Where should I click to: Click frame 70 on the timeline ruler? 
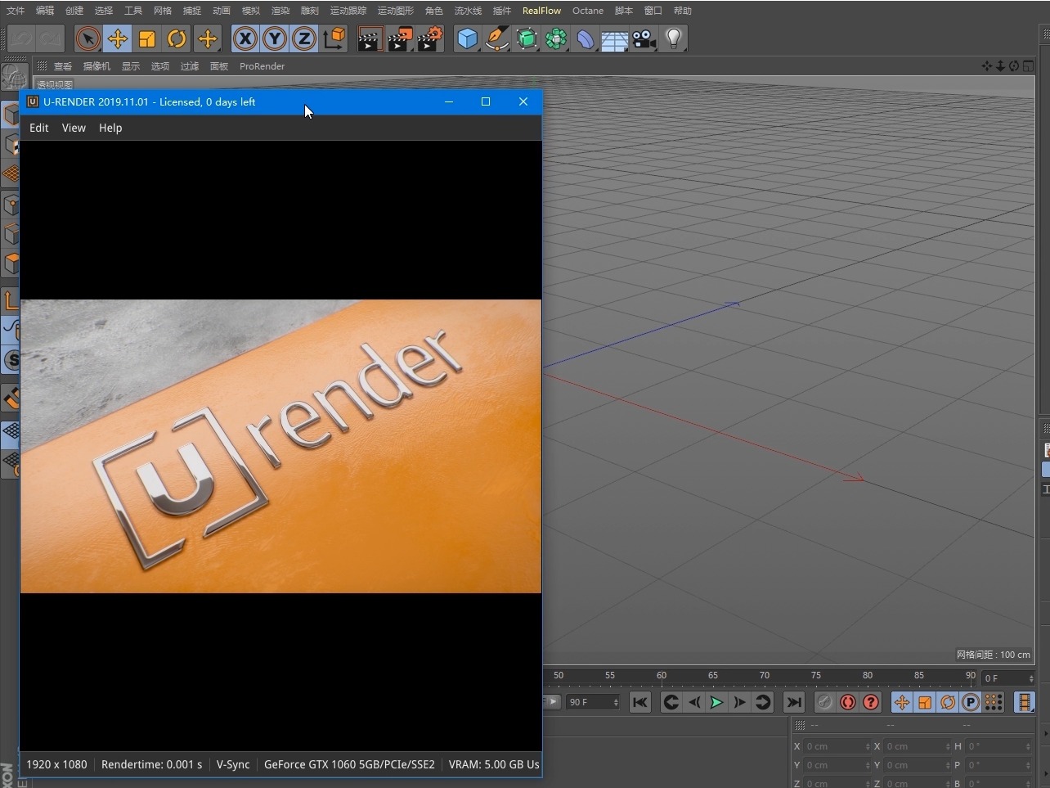(764, 676)
